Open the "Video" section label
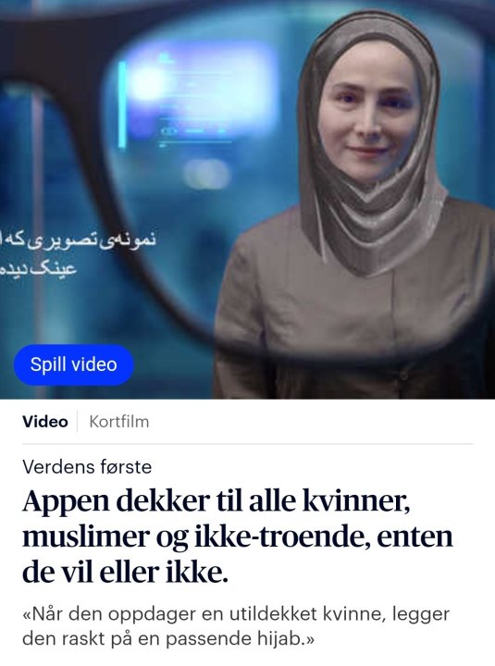 [45, 422]
